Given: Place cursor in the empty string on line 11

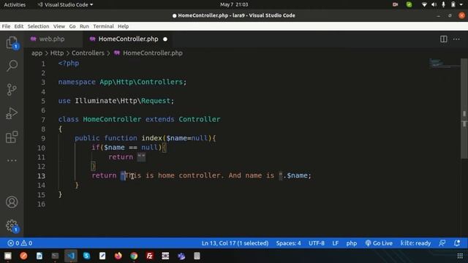Looking at the screenshot, I should point(141,157).
